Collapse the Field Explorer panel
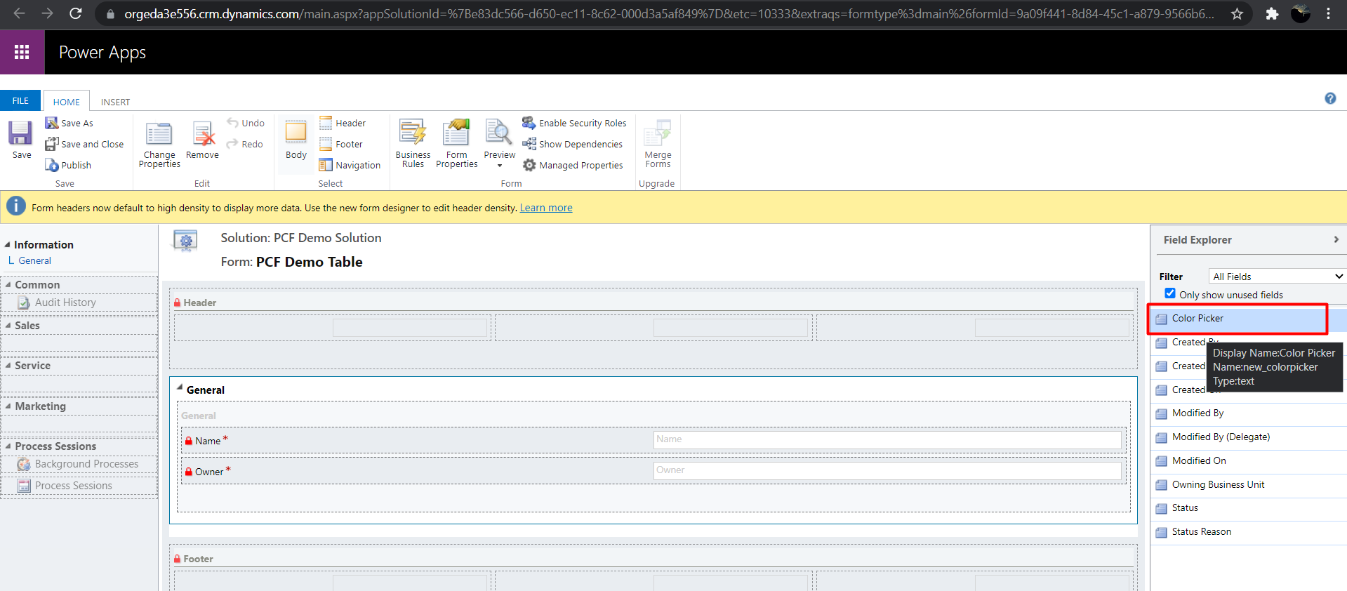This screenshot has width=1347, height=591. point(1336,239)
